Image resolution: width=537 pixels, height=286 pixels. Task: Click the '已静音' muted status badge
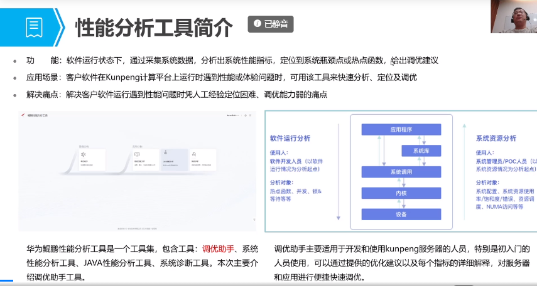click(271, 24)
